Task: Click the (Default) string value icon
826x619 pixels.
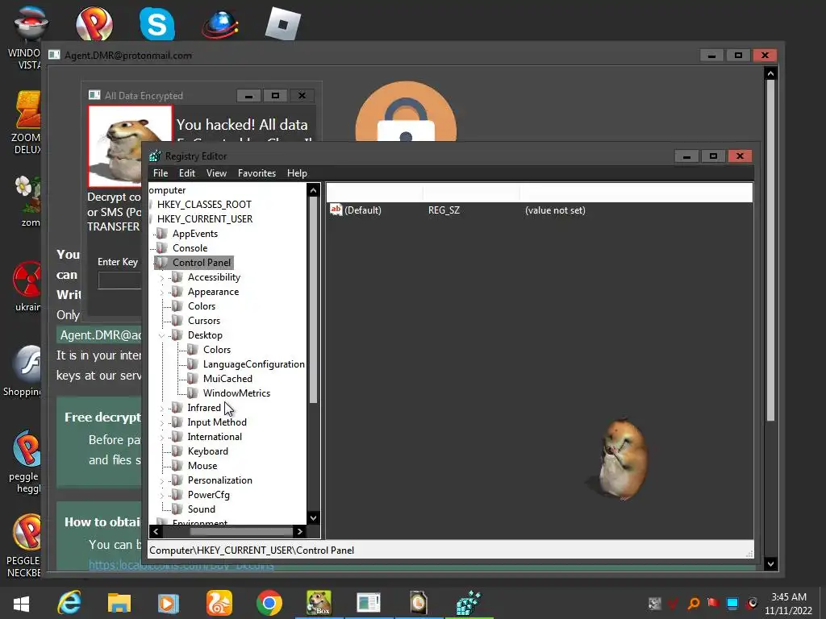Action: pyautogui.click(x=336, y=210)
